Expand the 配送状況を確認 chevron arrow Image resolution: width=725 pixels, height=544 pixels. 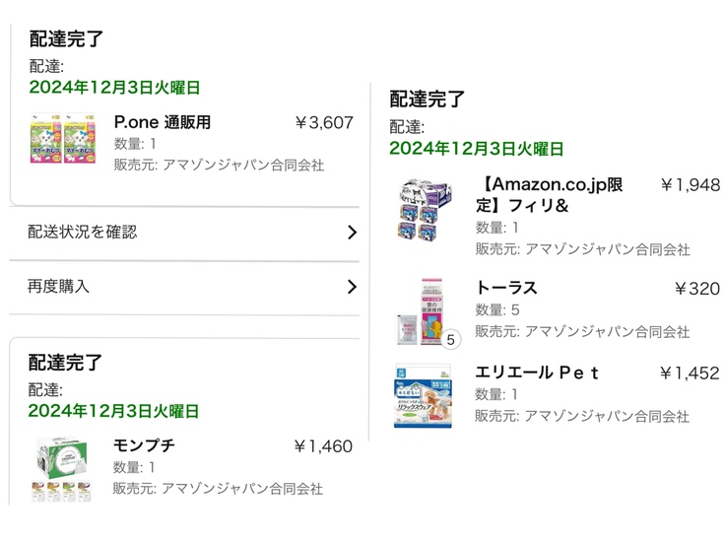pos(352,233)
